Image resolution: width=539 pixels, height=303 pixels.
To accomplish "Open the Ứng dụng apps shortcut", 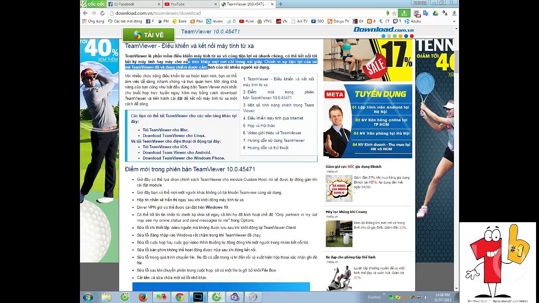I will (x=93, y=21).
